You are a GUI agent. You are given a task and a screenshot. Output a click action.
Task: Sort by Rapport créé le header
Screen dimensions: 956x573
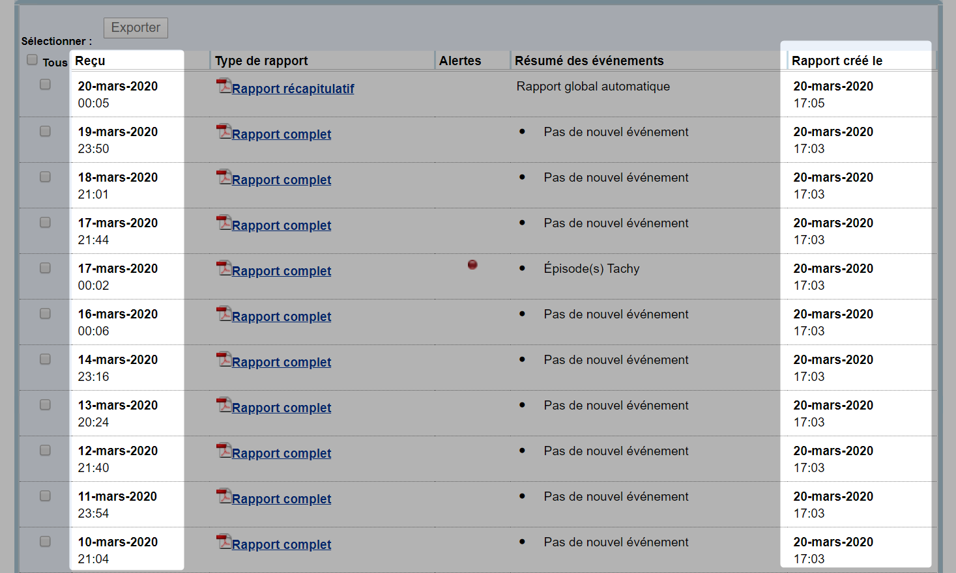837,61
